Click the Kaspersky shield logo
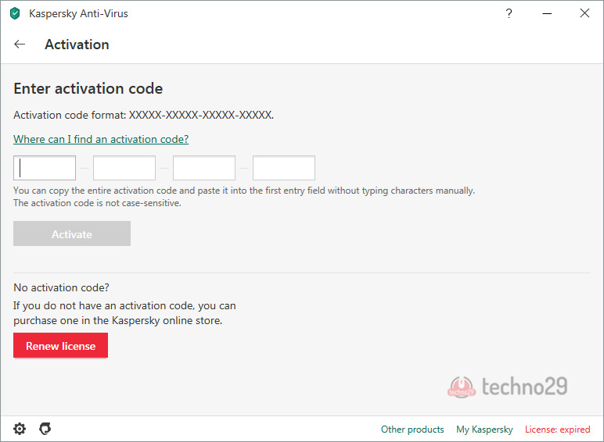Image resolution: width=604 pixels, height=442 pixels. pyautogui.click(x=15, y=13)
